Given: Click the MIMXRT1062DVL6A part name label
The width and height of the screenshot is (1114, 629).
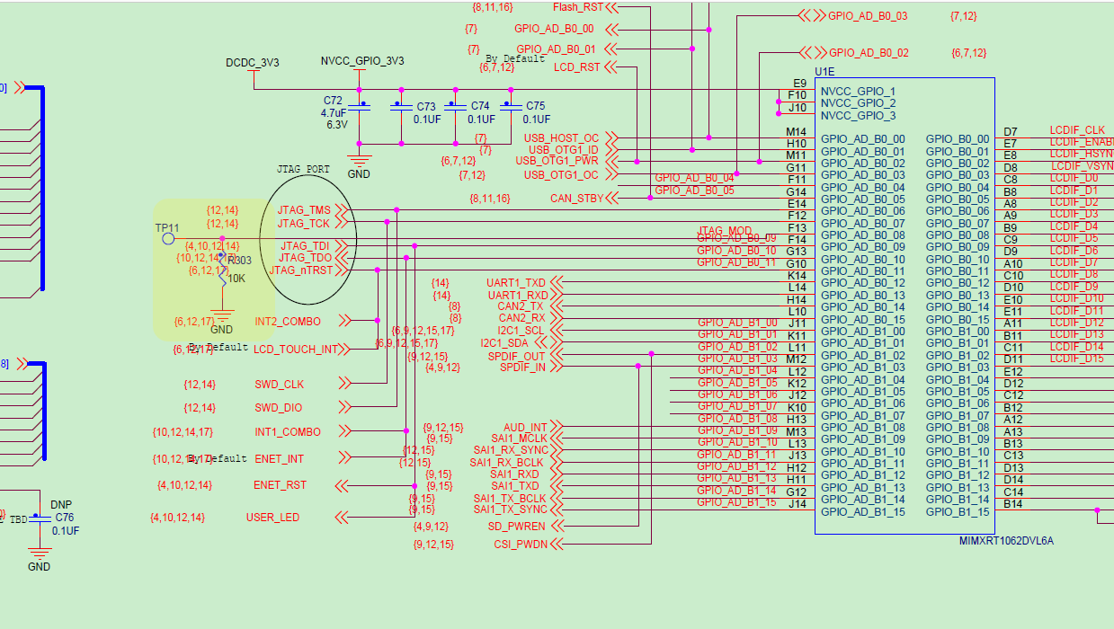Looking at the screenshot, I should [1005, 540].
